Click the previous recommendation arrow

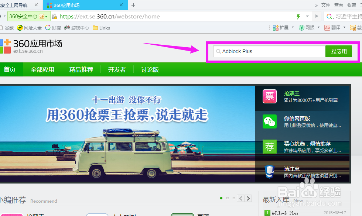tap(240, 199)
